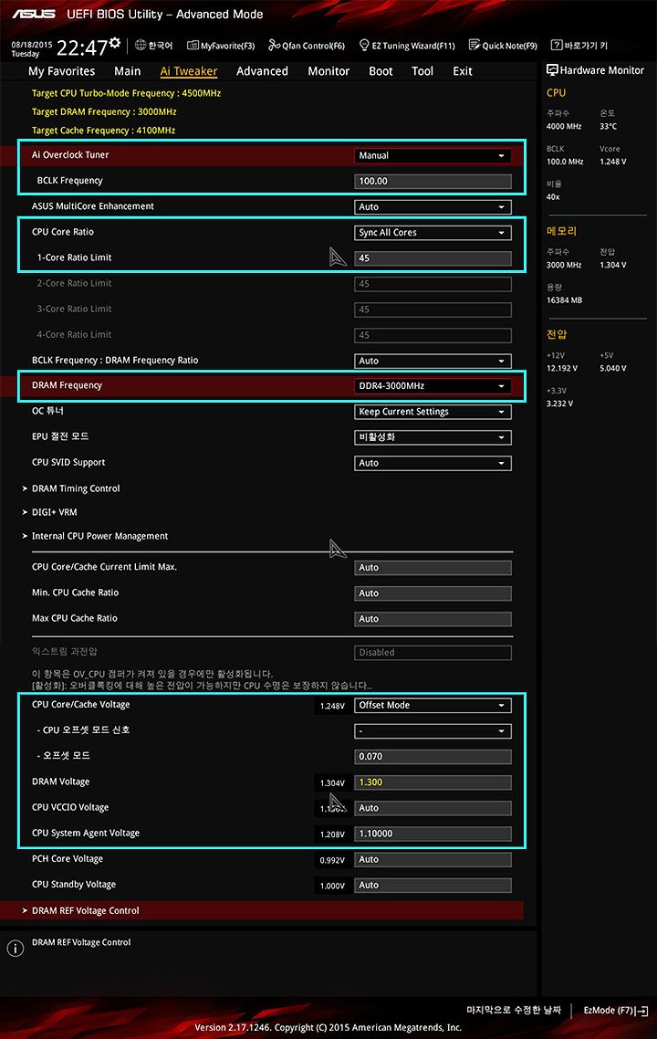
Task: Click the CPU Core/Cache Current Limit Max. field
Action: tap(433, 568)
